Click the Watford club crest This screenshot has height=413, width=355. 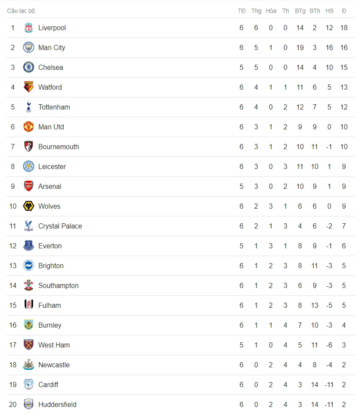click(x=28, y=87)
